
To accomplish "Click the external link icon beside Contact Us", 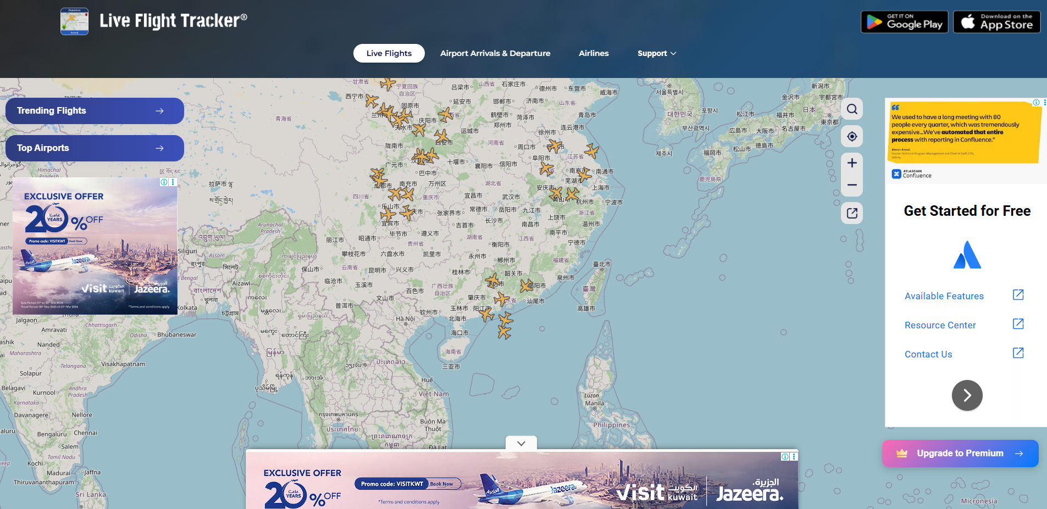I will point(1018,353).
